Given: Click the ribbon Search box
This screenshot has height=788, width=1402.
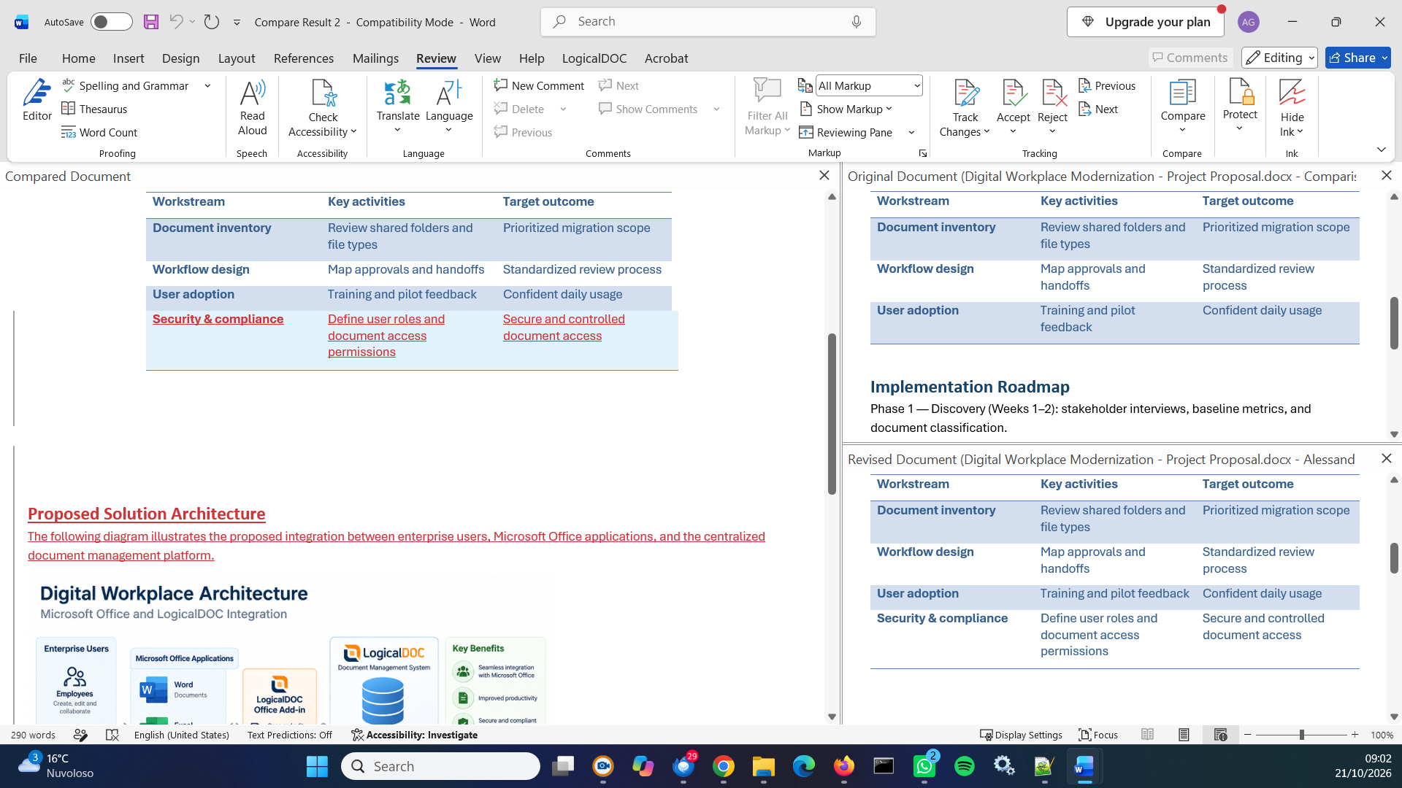Looking at the screenshot, I should [x=708, y=22].
